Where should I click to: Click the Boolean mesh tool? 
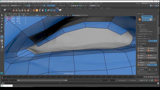click(x=152, y=50)
